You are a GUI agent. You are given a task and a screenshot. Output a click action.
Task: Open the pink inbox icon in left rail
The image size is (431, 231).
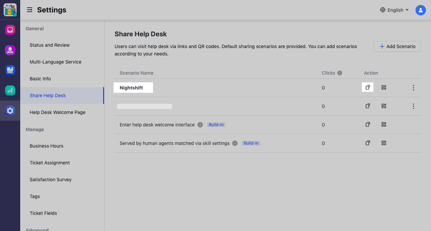[10, 30]
